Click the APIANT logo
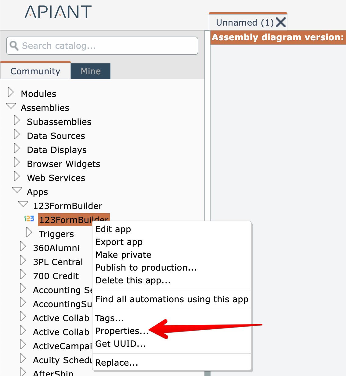This screenshot has width=346, height=376. point(58,12)
